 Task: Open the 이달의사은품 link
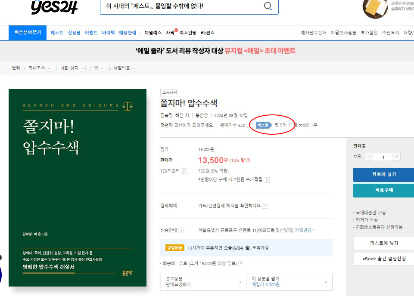coord(343,33)
